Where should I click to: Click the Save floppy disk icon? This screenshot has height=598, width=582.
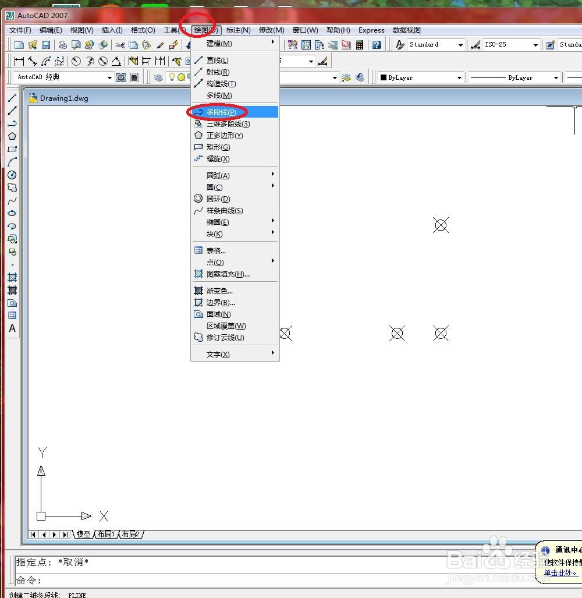pyautogui.click(x=46, y=45)
